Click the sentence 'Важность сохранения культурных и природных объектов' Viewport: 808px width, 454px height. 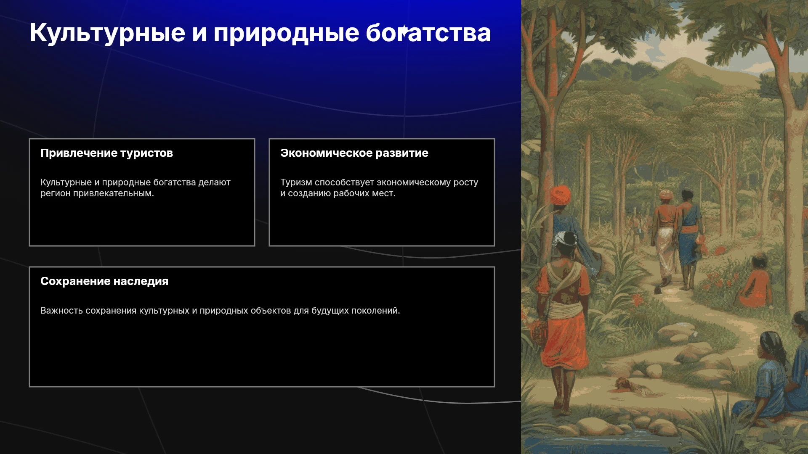[x=220, y=311]
